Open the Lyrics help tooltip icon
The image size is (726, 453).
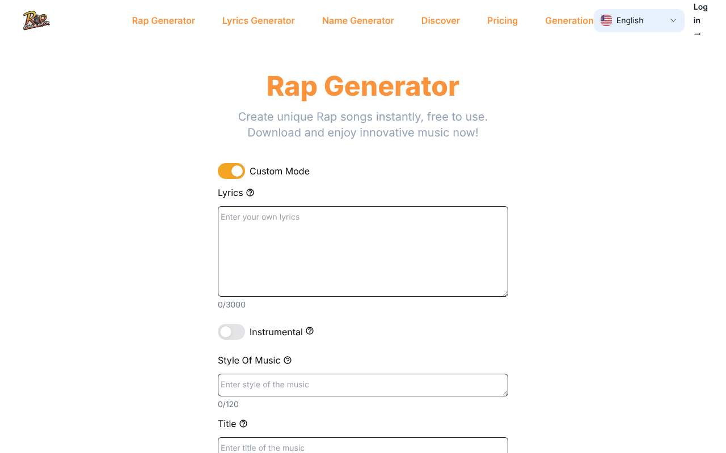[250, 193]
